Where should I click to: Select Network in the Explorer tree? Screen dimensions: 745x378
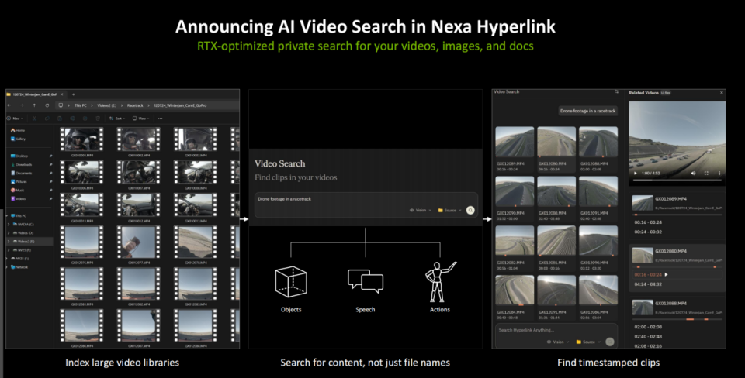(19, 267)
